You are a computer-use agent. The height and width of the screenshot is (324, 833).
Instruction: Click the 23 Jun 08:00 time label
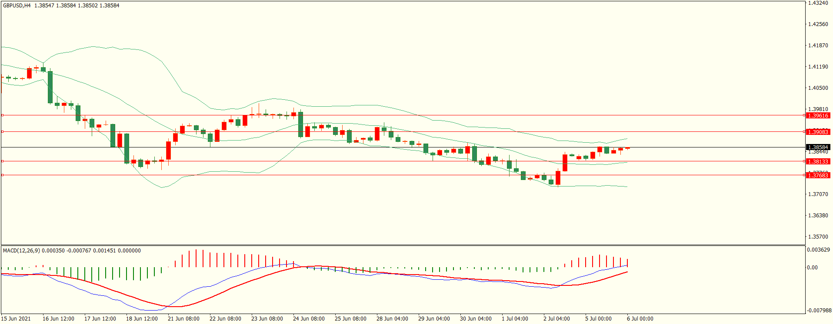point(267,319)
